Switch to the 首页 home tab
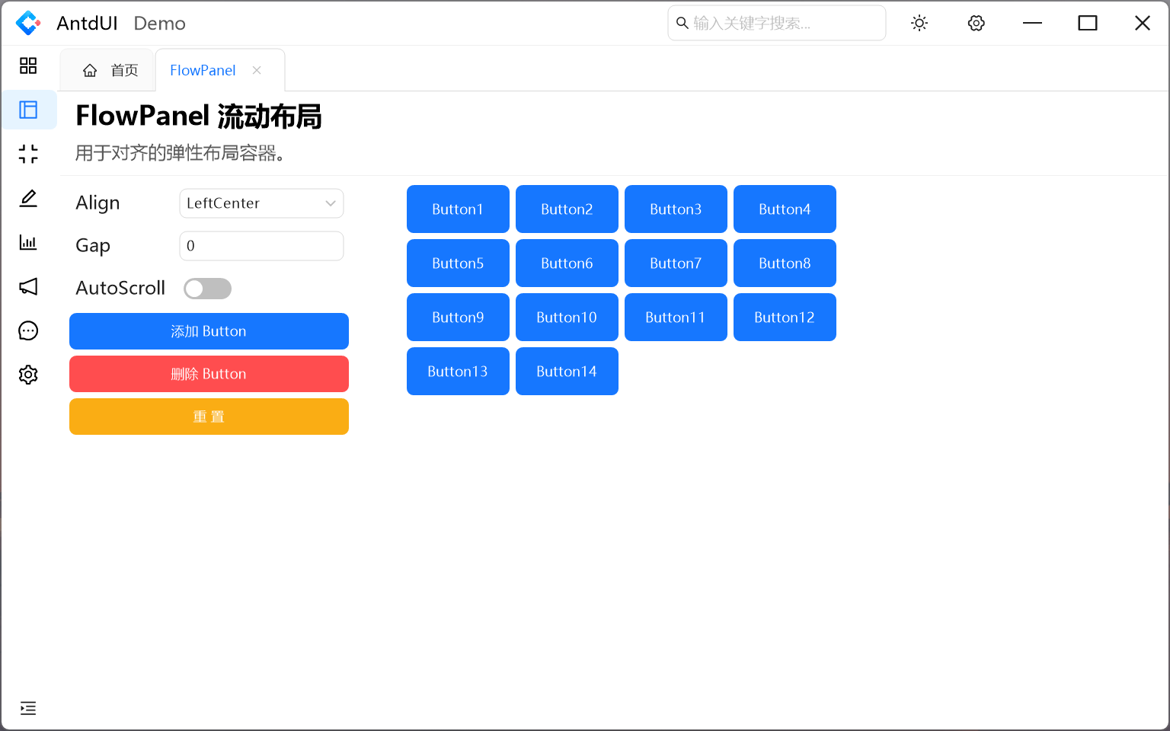This screenshot has height=731, width=1170. tap(110, 71)
